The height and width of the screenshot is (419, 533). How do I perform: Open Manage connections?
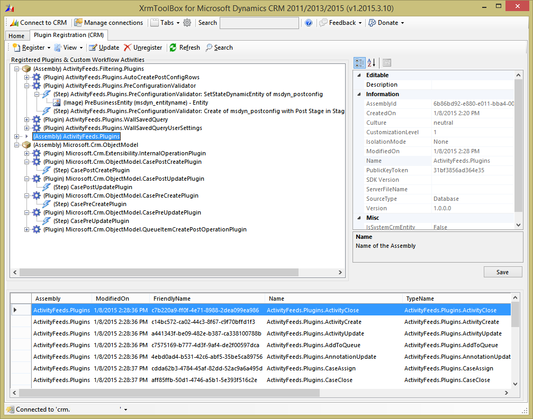tap(109, 23)
